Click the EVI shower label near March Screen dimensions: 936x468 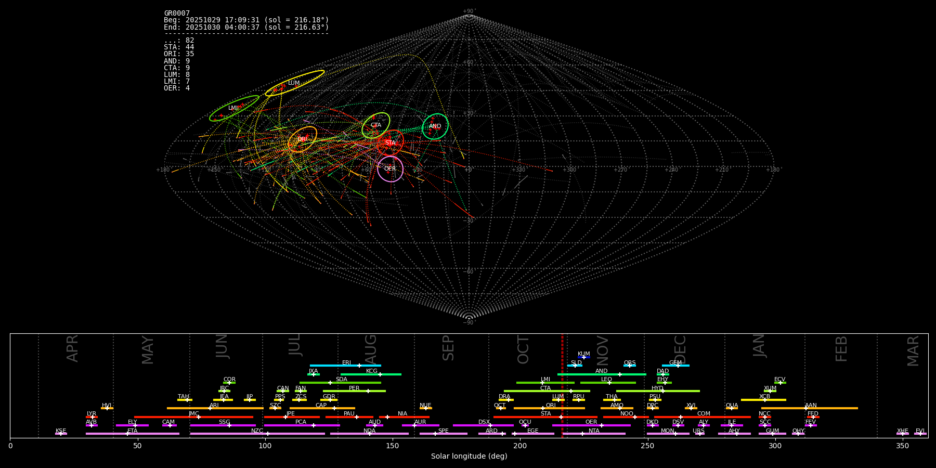[920, 431]
